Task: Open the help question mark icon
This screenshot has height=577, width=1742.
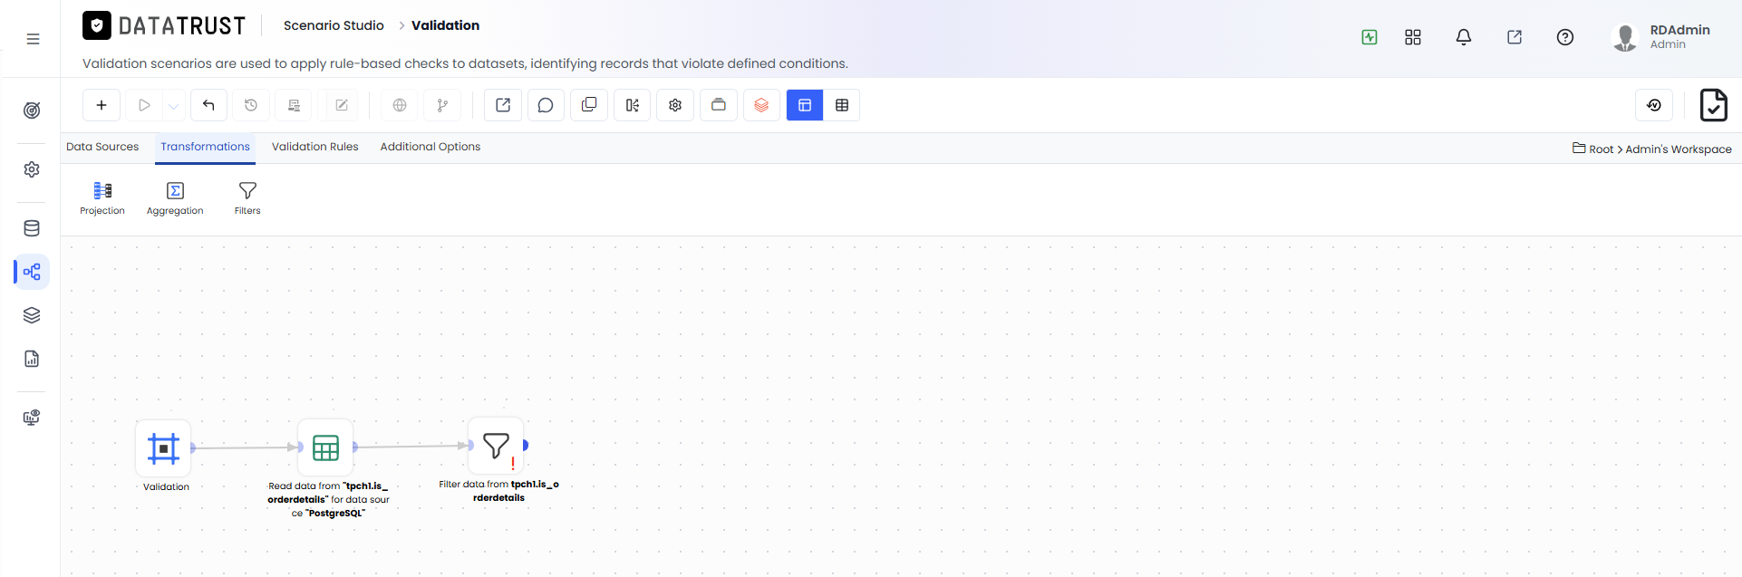Action: click(1565, 37)
